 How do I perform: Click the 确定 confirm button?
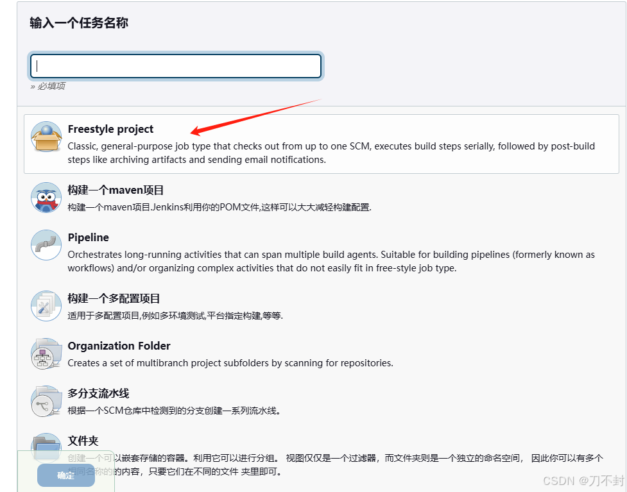(66, 475)
